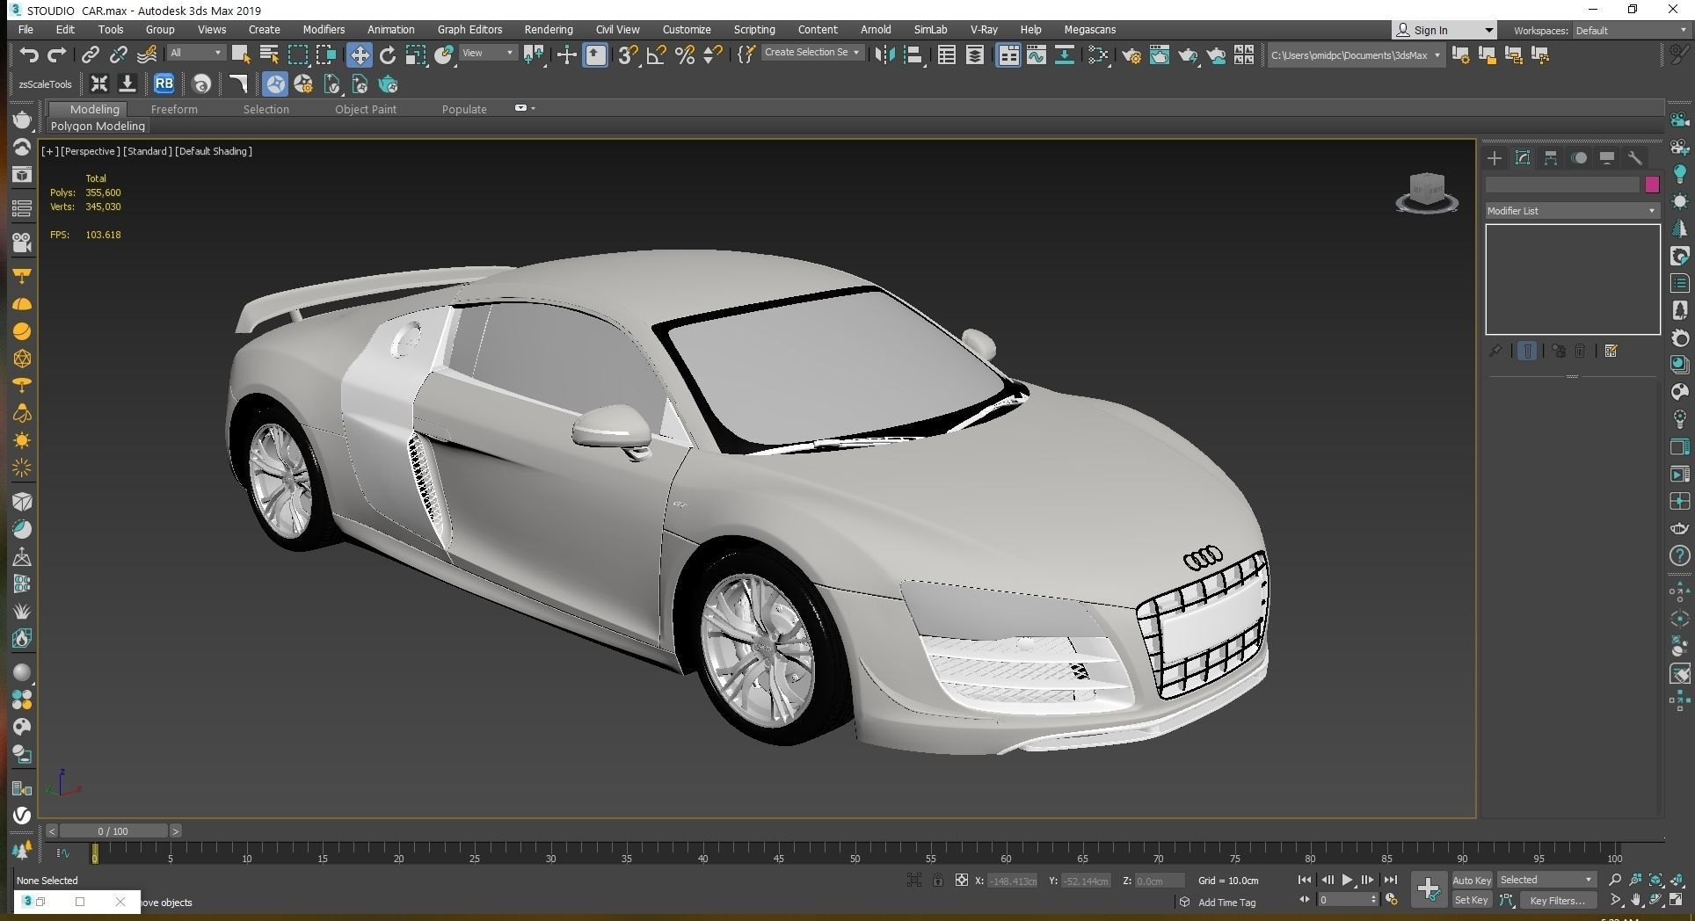1695x921 pixels.
Task: Activate the Select Object tool
Action: [241, 55]
